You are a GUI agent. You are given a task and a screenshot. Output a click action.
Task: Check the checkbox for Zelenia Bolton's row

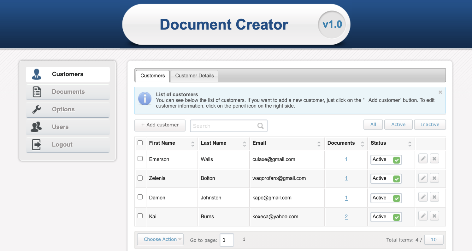[x=140, y=178]
